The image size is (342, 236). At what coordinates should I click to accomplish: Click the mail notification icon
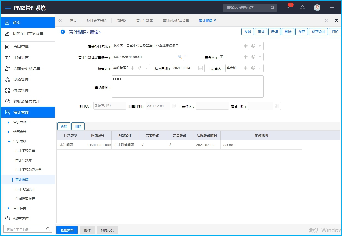coord(288,8)
